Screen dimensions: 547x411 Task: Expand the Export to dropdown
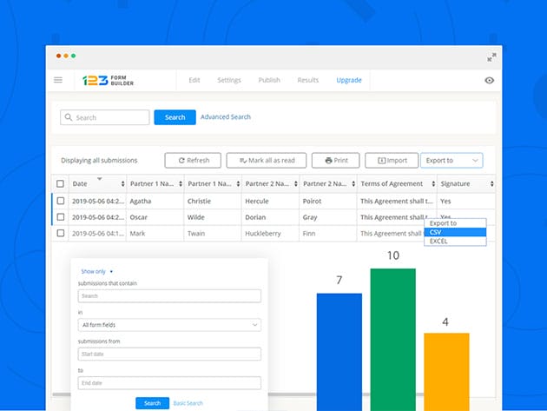tap(451, 161)
